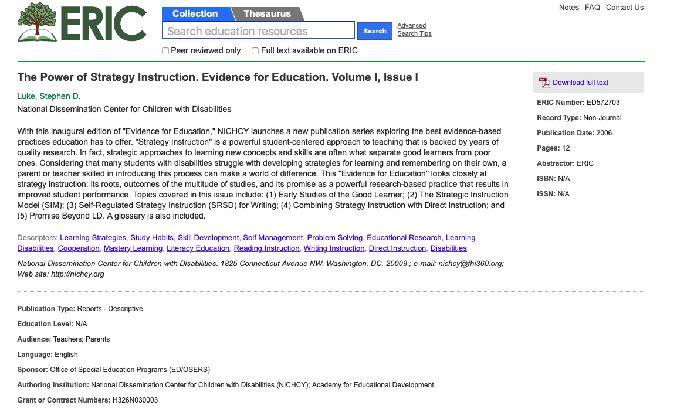Click the PDF icon beside Download full text
This screenshot has height=409, width=694.
(544, 83)
